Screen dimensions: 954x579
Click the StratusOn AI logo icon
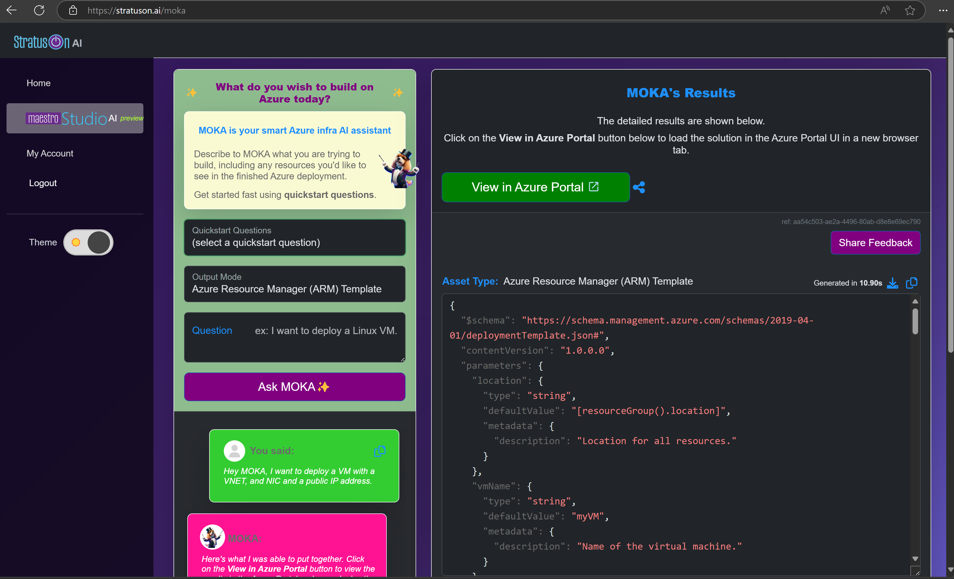48,42
